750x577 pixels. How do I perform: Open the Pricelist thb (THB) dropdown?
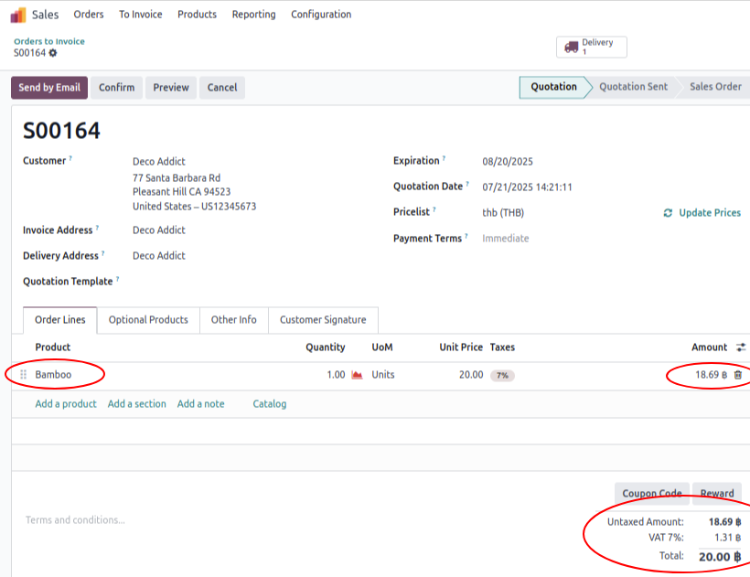549,213
